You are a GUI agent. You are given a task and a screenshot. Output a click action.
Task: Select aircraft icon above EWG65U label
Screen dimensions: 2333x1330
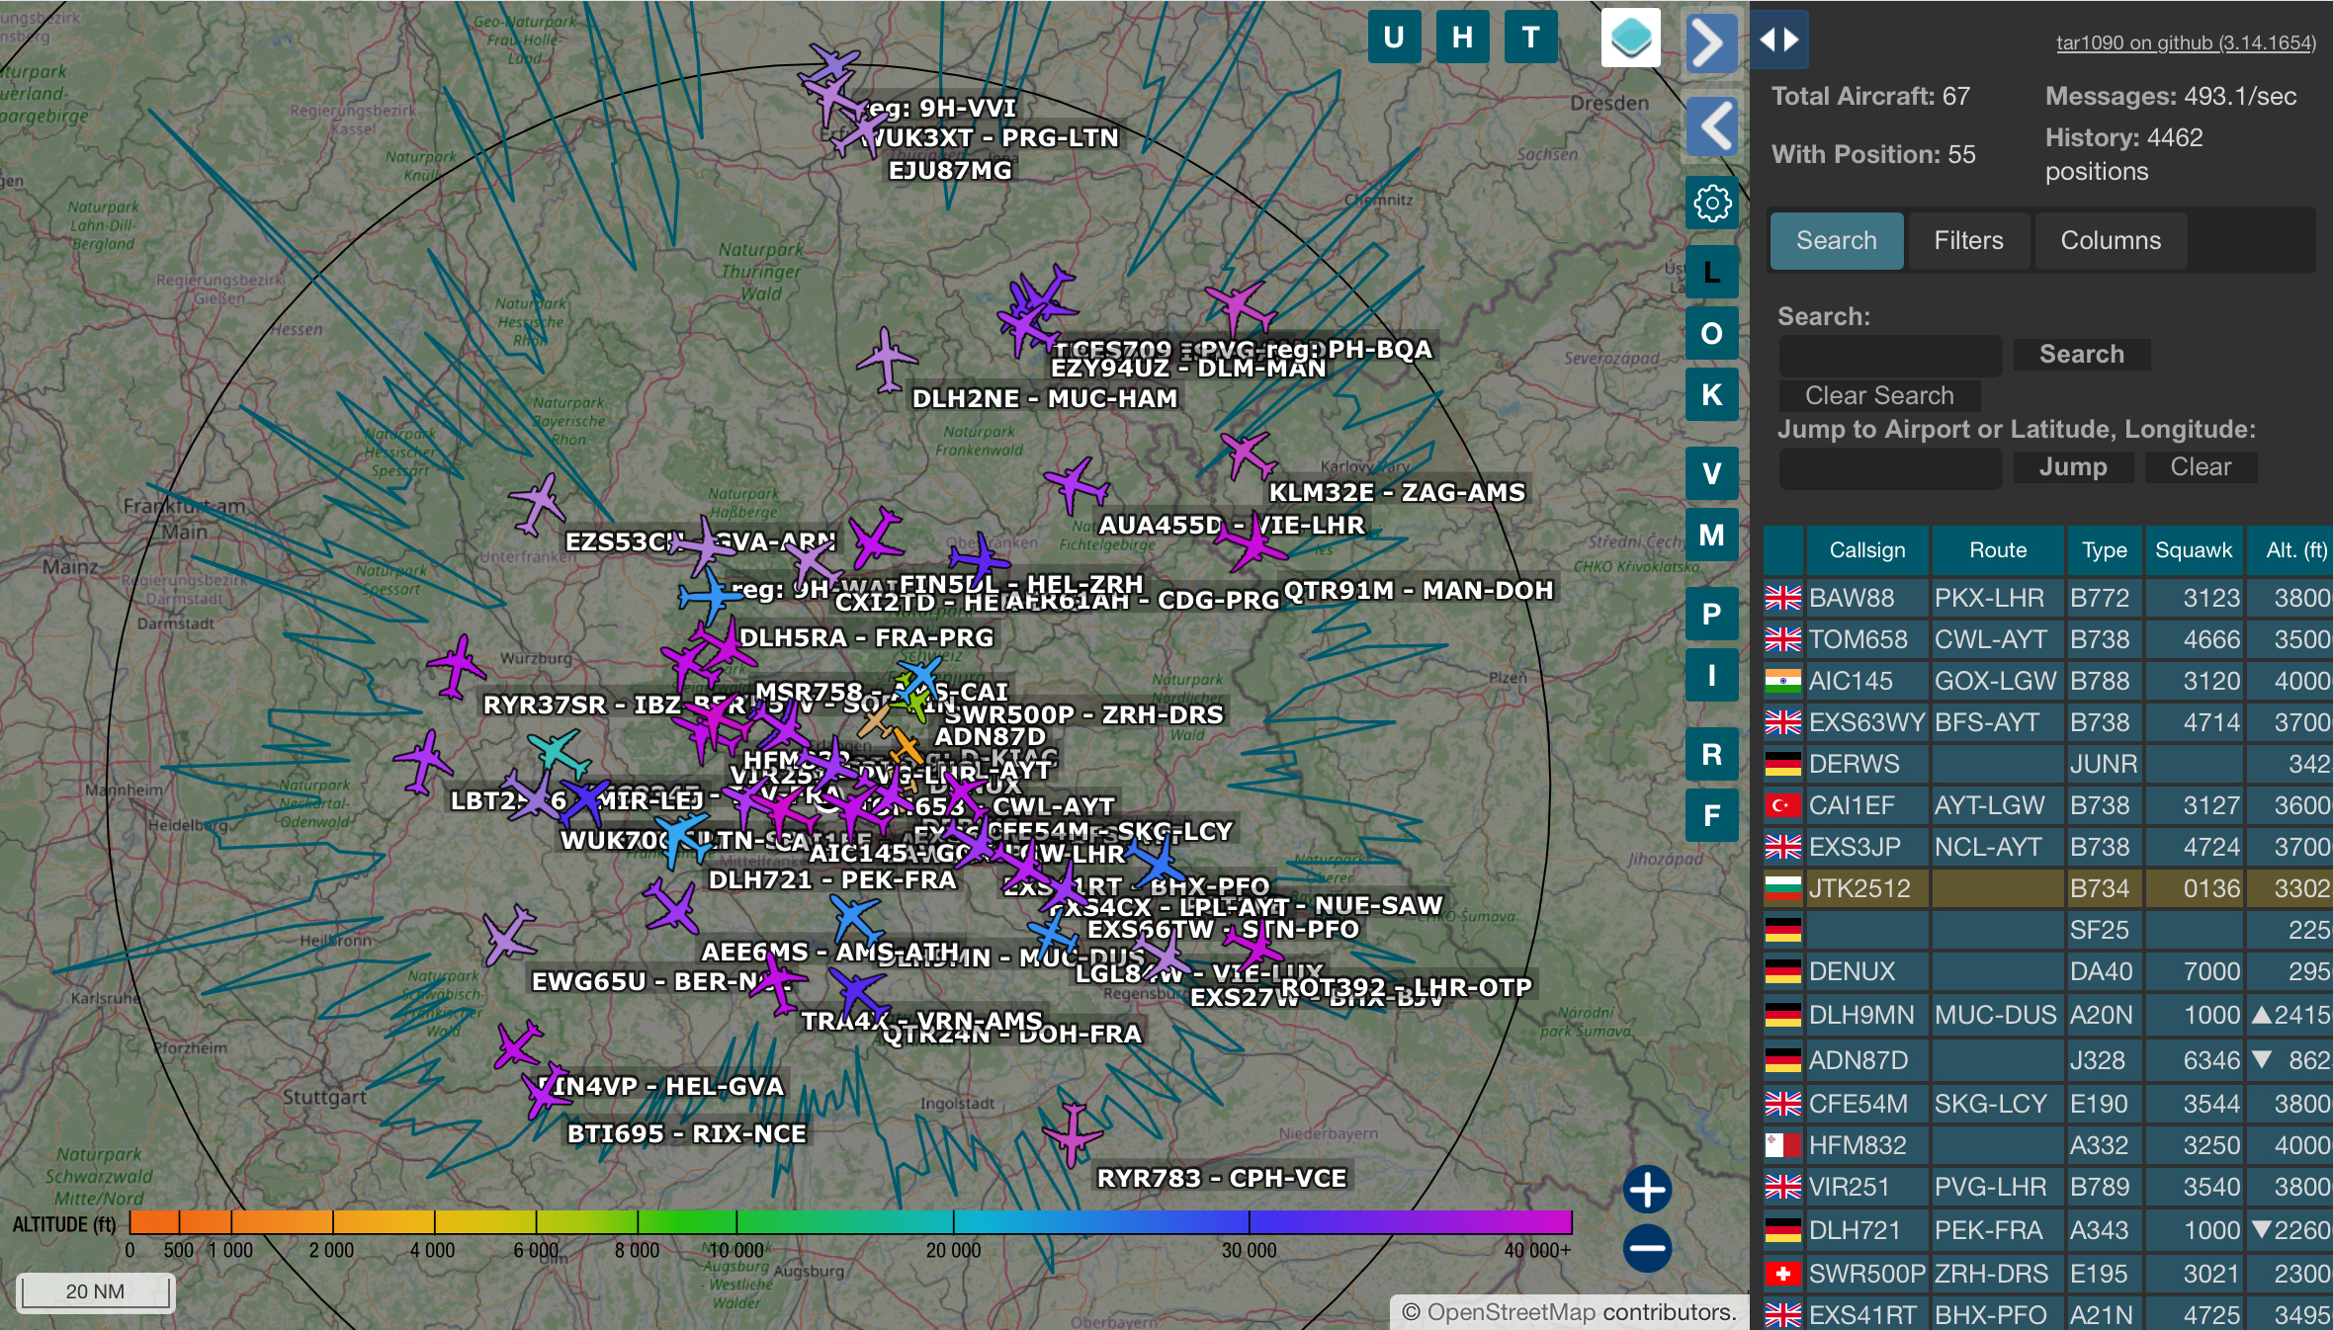pyautogui.click(x=508, y=935)
